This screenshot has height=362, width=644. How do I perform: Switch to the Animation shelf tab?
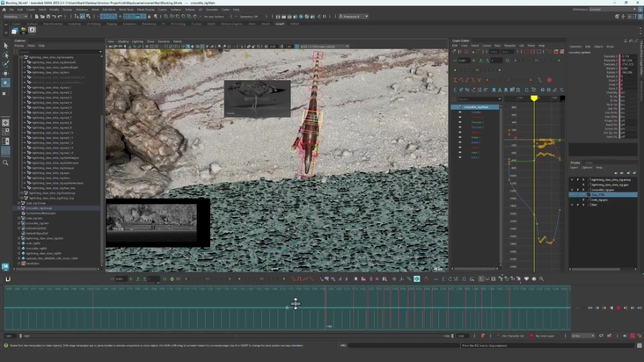pos(129,24)
